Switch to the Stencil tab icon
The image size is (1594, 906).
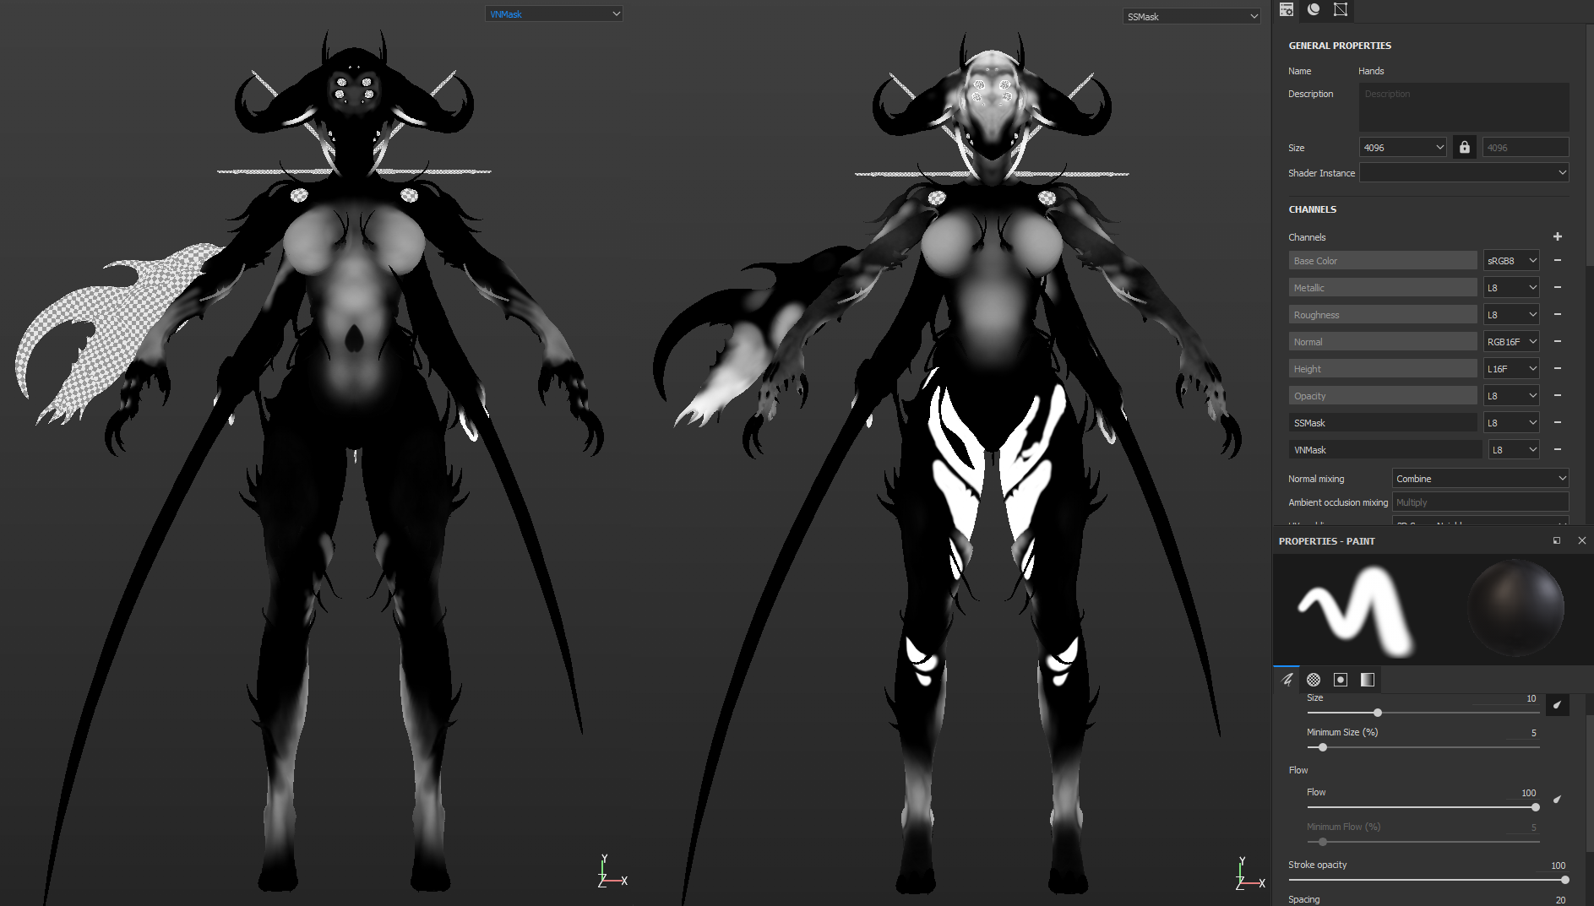coord(1340,679)
